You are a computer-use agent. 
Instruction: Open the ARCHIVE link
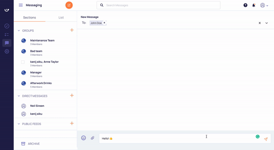point(34,144)
